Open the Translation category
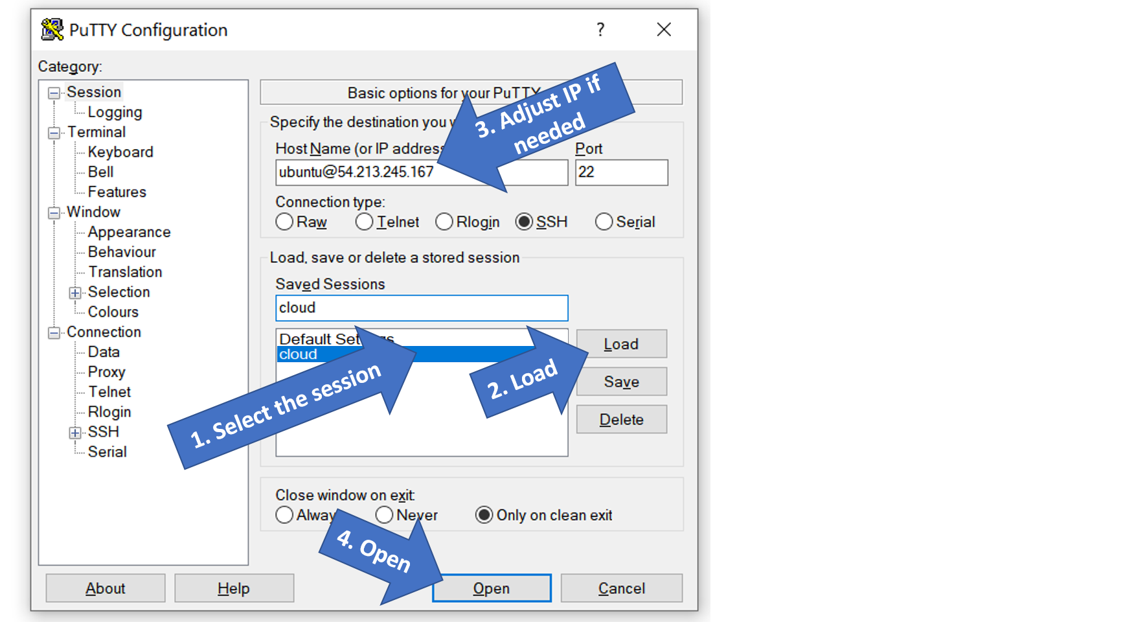Viewport: 1123px width, 622px height. coord(125,272)
